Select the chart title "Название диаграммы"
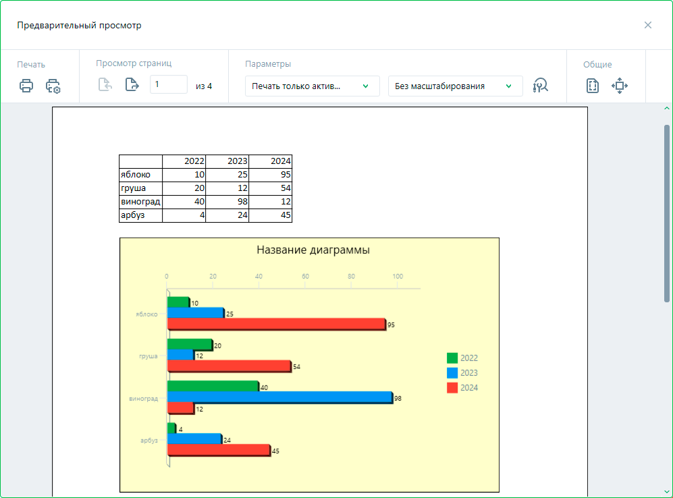This screenshot has height=498, width=673. tap(313, 250)
